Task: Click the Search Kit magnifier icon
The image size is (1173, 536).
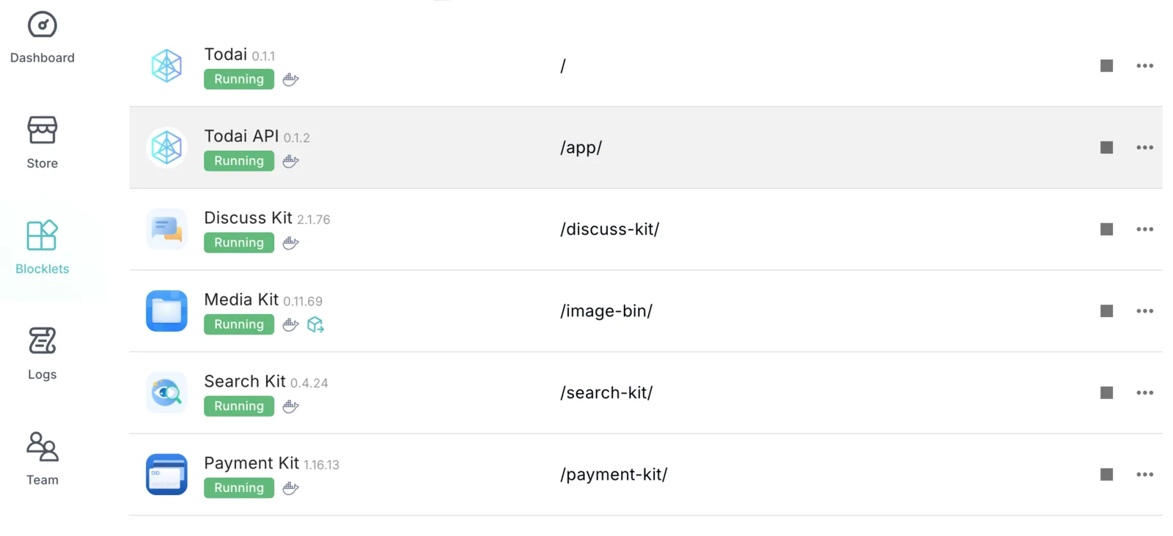Action: 166,392
